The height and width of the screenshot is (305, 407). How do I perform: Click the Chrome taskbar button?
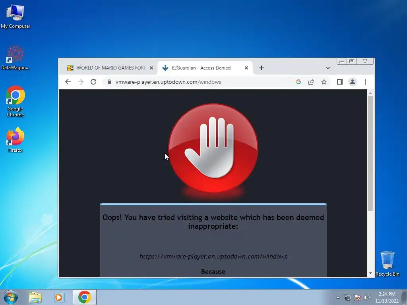[85, 297]
